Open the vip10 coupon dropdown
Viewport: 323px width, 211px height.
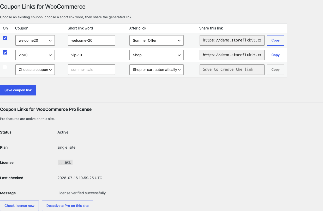pyautogui.click(x=35, y=55)
